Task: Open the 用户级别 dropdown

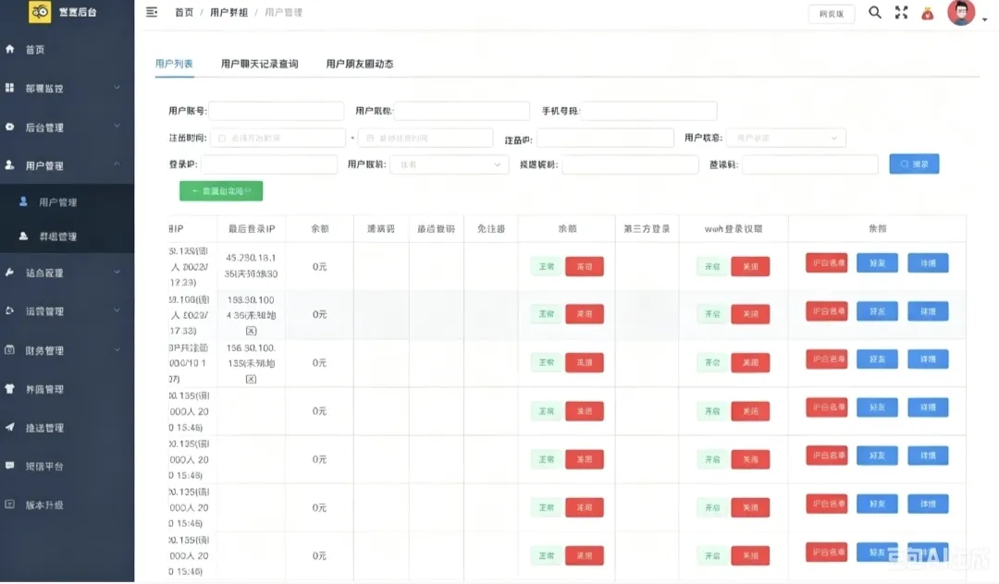Action: pyautogui.click(x=450, y=164)
